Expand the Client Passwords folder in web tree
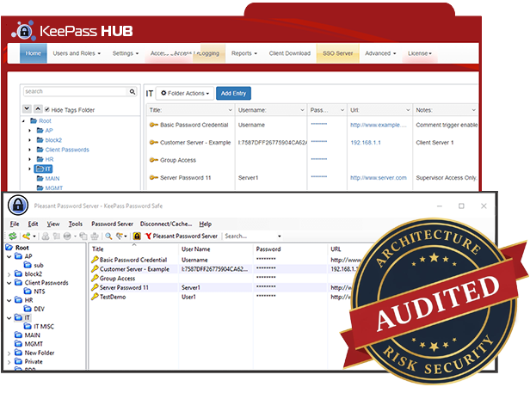The image size is (530, 393). coord(29,150)
